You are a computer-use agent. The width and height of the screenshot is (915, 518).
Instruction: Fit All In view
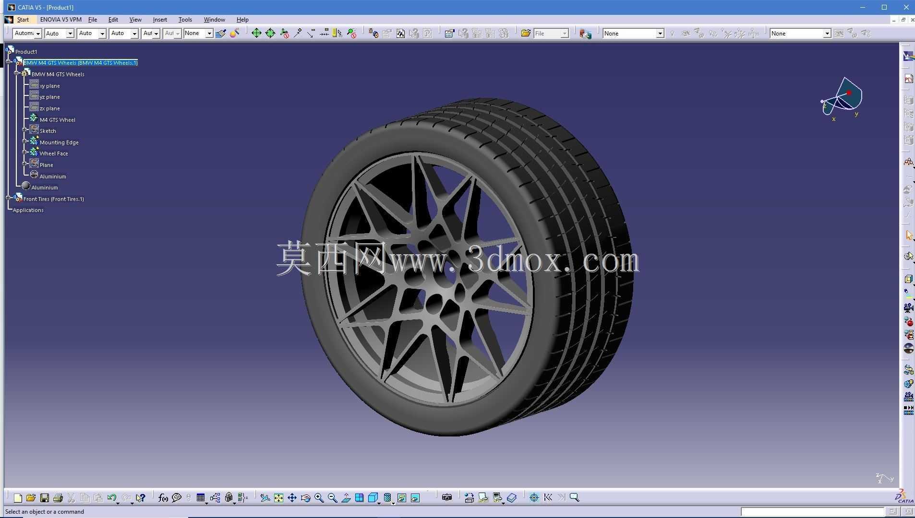(278, 498)
